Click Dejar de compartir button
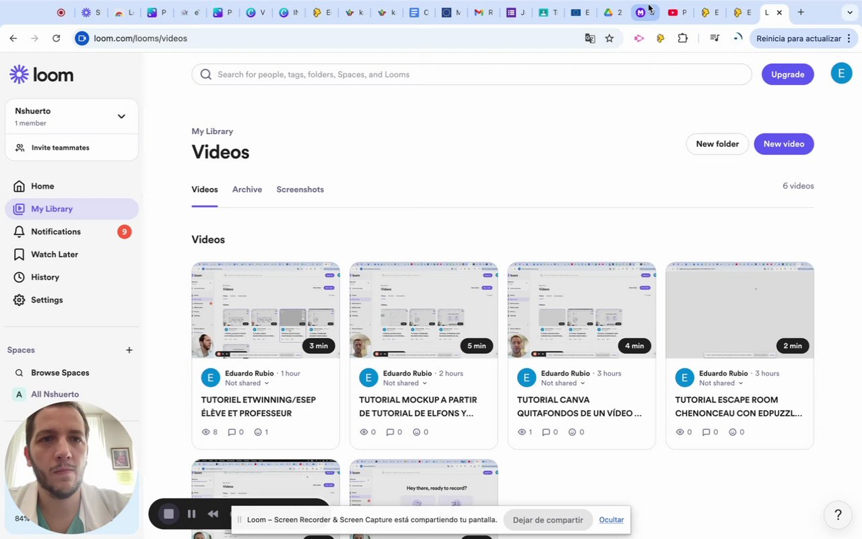The image size is (862, 539). [x=548, y=520]
